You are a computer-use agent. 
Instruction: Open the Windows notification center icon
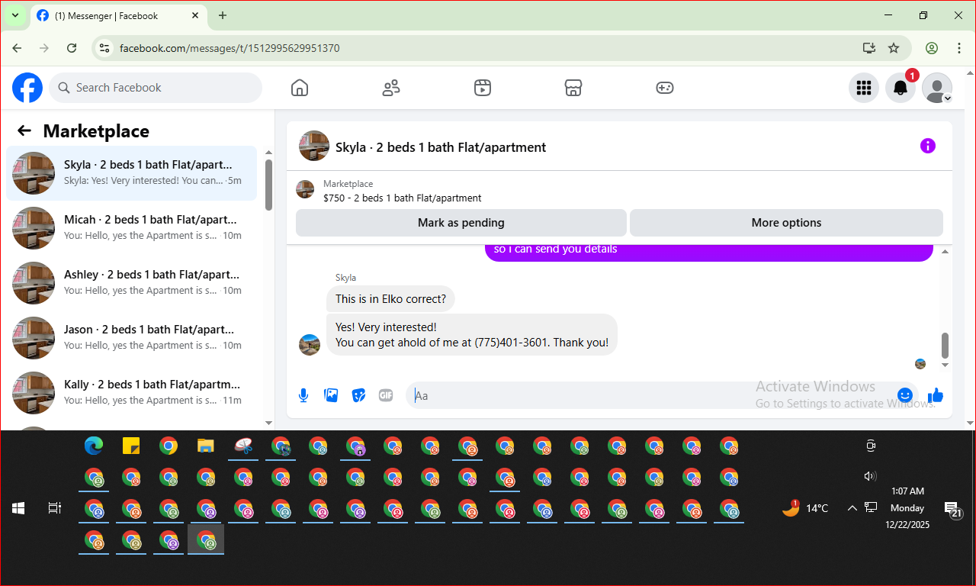click(x=952, y=508)
